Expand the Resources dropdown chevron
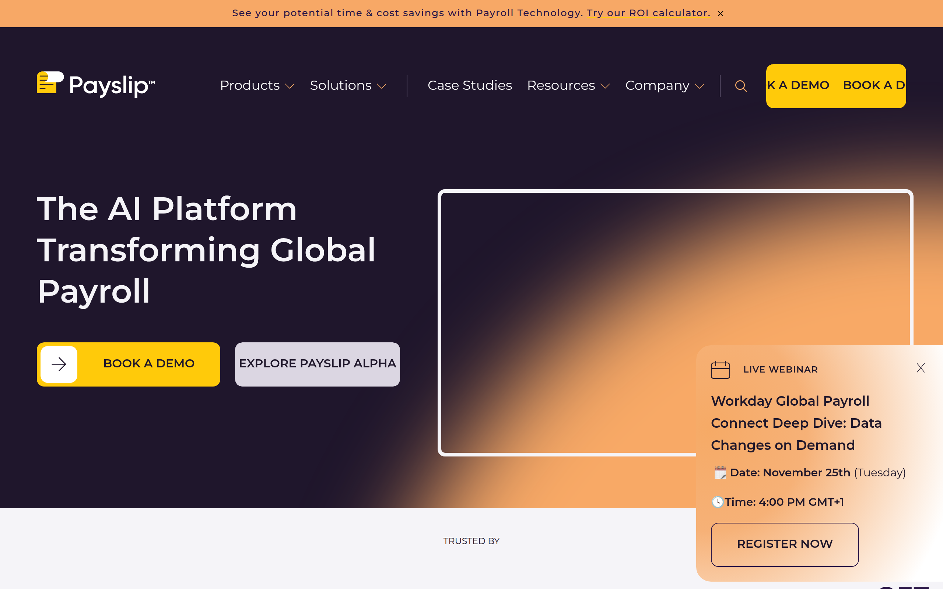This screenshot has width=943, height=589. [x=605, y=86]
